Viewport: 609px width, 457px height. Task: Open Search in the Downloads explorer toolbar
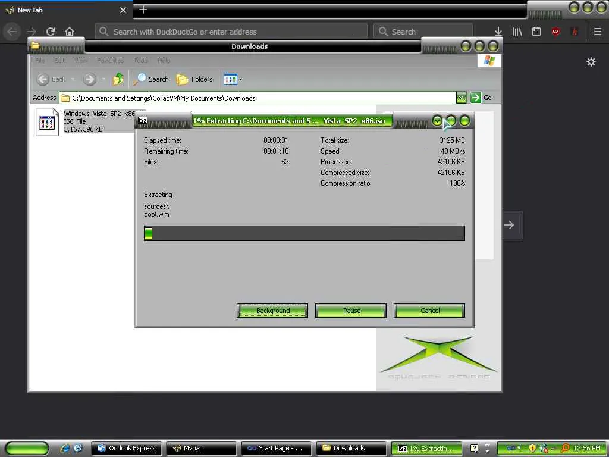[x=151, y=79]
